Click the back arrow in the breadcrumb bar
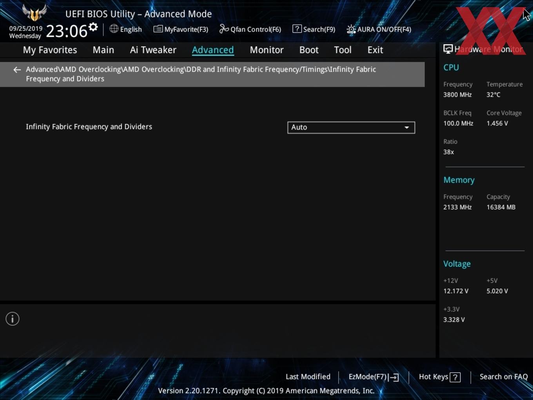533x400 pixels. tap(17, 70)
